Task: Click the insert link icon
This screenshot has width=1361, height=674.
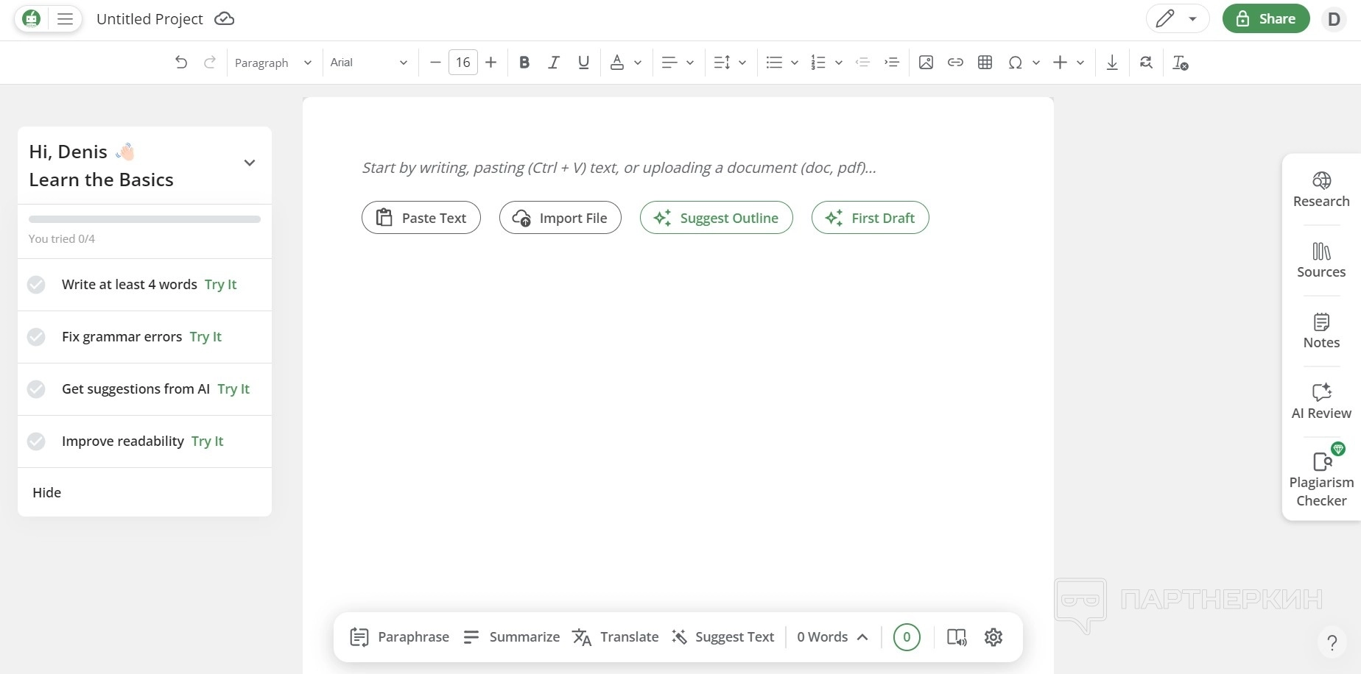Action: coord(955,63)
